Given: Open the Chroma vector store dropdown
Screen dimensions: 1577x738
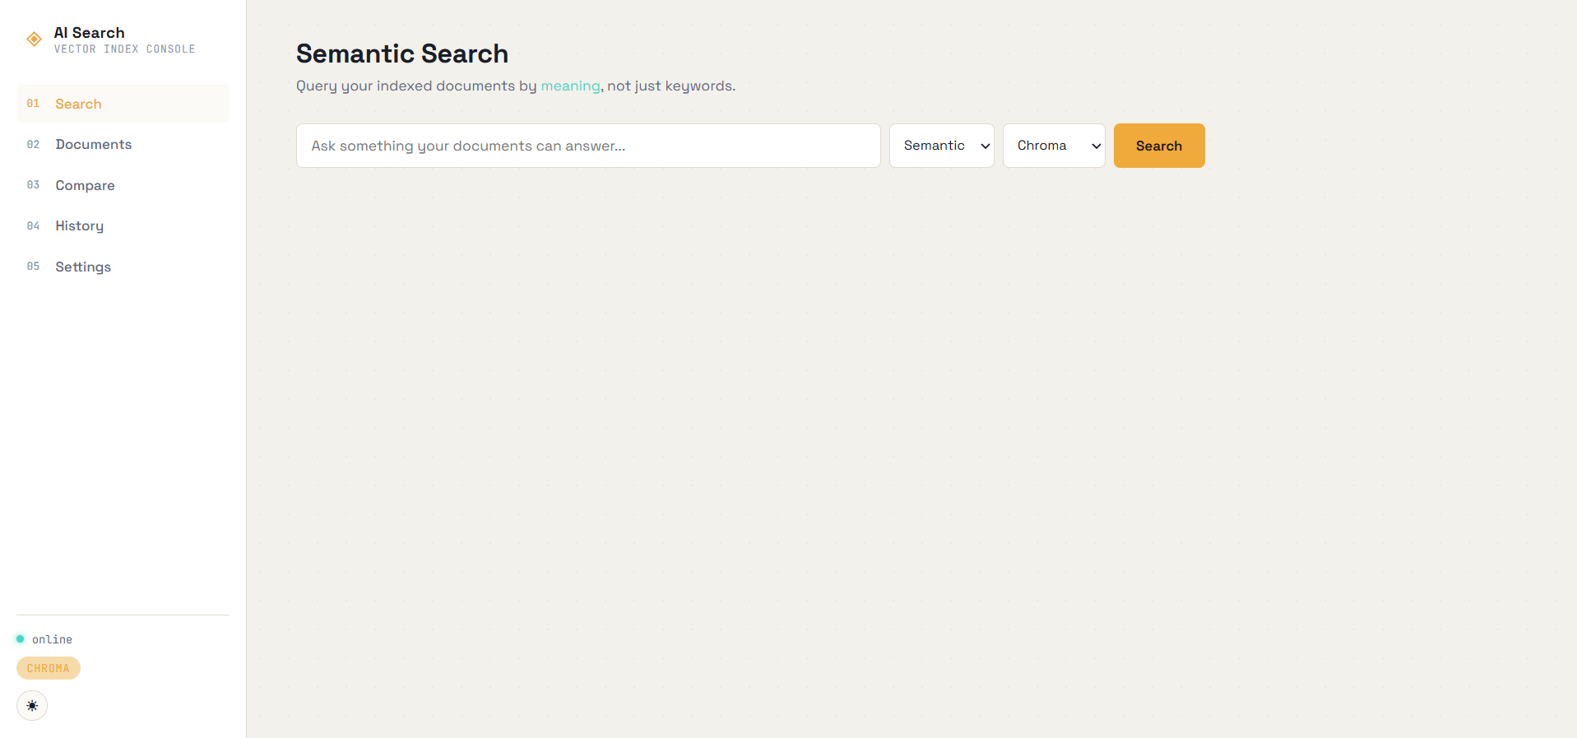Looking at the screenshot, I should point(1054,146).
